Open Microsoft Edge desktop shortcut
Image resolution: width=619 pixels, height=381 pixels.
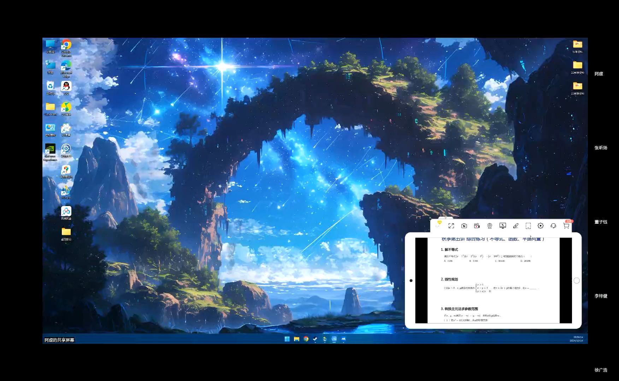click(x=66, y=68)
